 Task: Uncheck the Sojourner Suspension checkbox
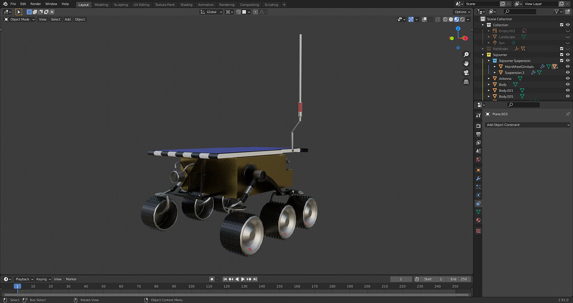coord(562,60)
